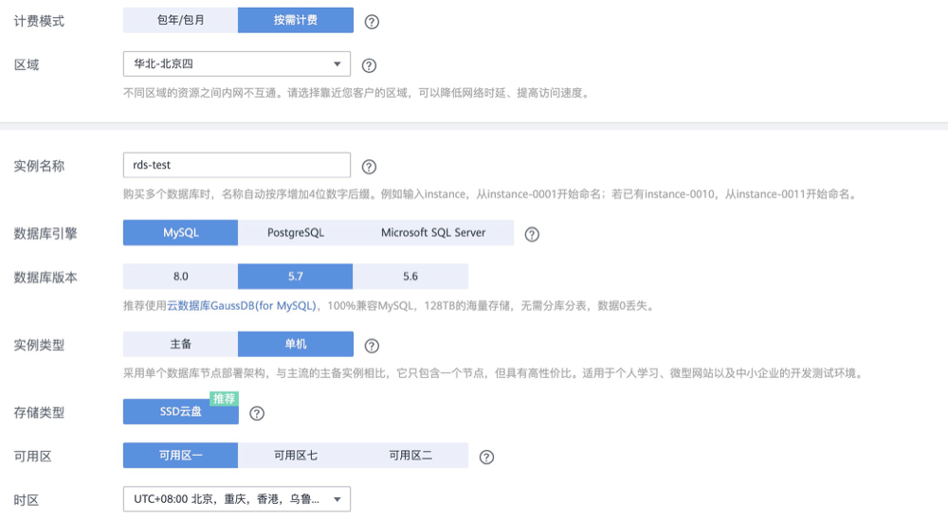Open 云数据库GaussDB(for MySQL) link

tap(242, 306)
